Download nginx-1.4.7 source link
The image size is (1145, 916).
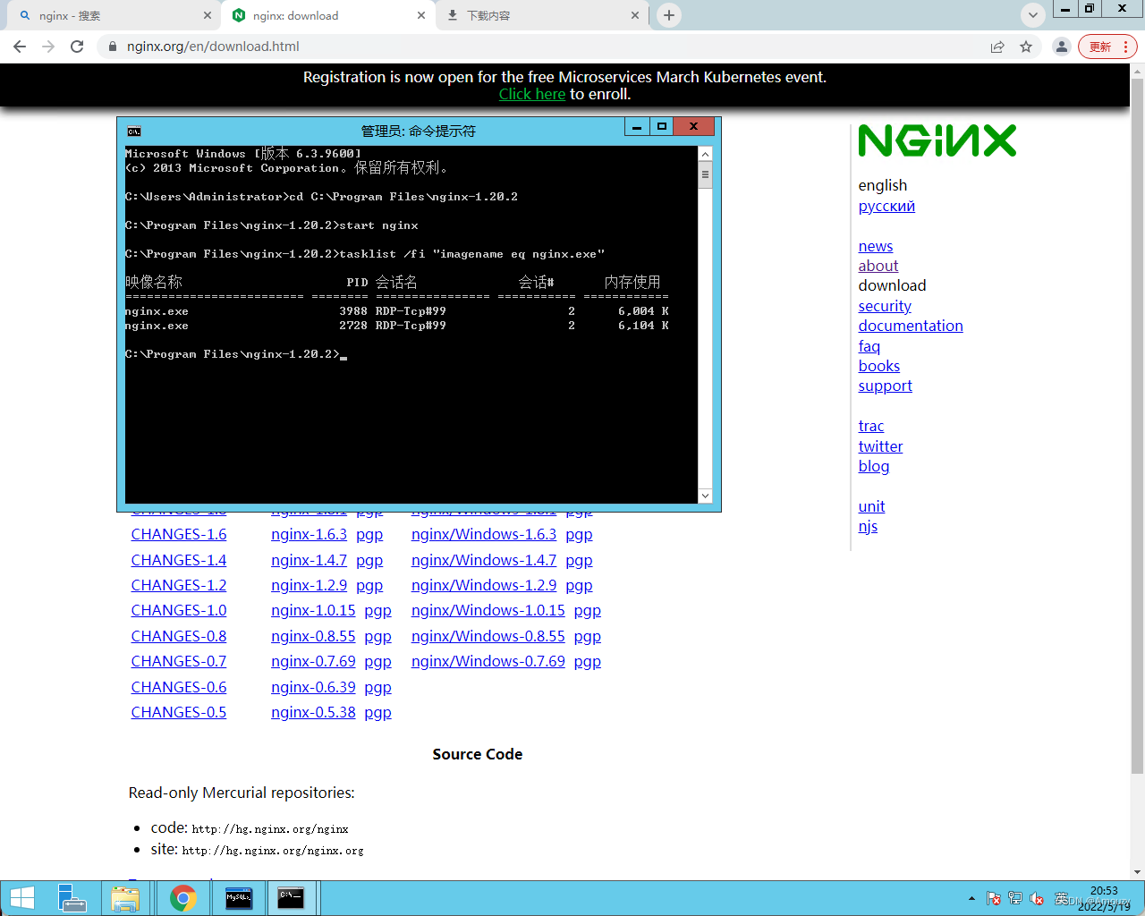point(309,560)
